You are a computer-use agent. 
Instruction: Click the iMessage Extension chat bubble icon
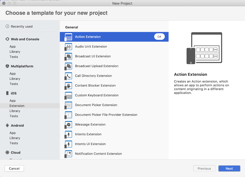[68, 125]
